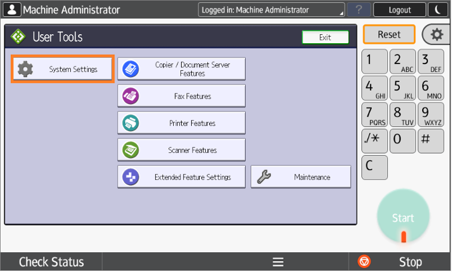This screenshot has width=452, height=272.
Task: Open the hamburger menu in bottom bar
Action: 278,262
